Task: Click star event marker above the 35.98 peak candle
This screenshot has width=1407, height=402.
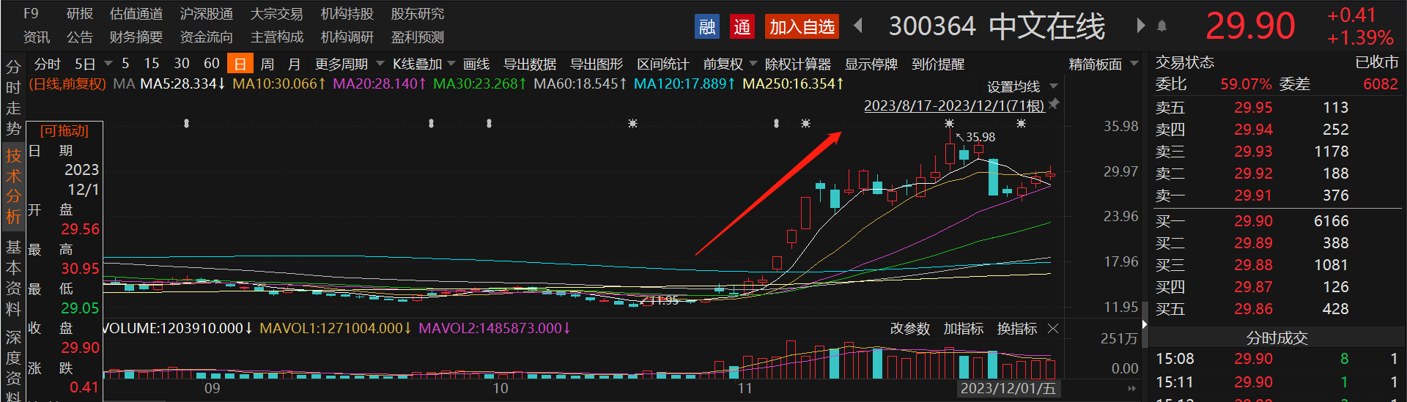Action: (949, 124)
